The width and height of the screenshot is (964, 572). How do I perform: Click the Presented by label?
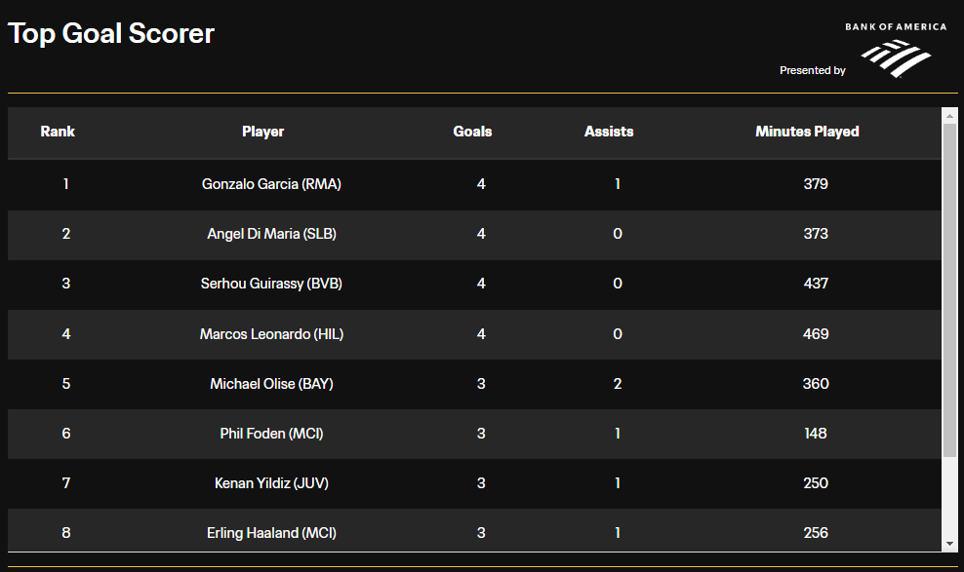click(812, 70)
